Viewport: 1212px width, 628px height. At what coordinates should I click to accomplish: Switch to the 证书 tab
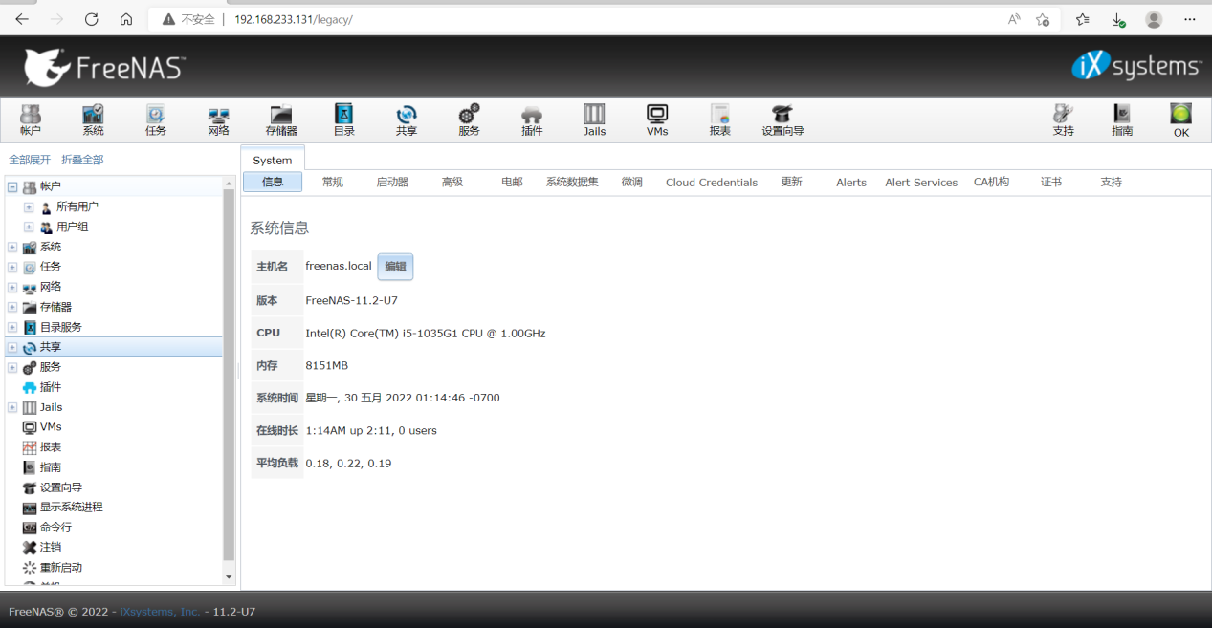[x=1051, y=182]
